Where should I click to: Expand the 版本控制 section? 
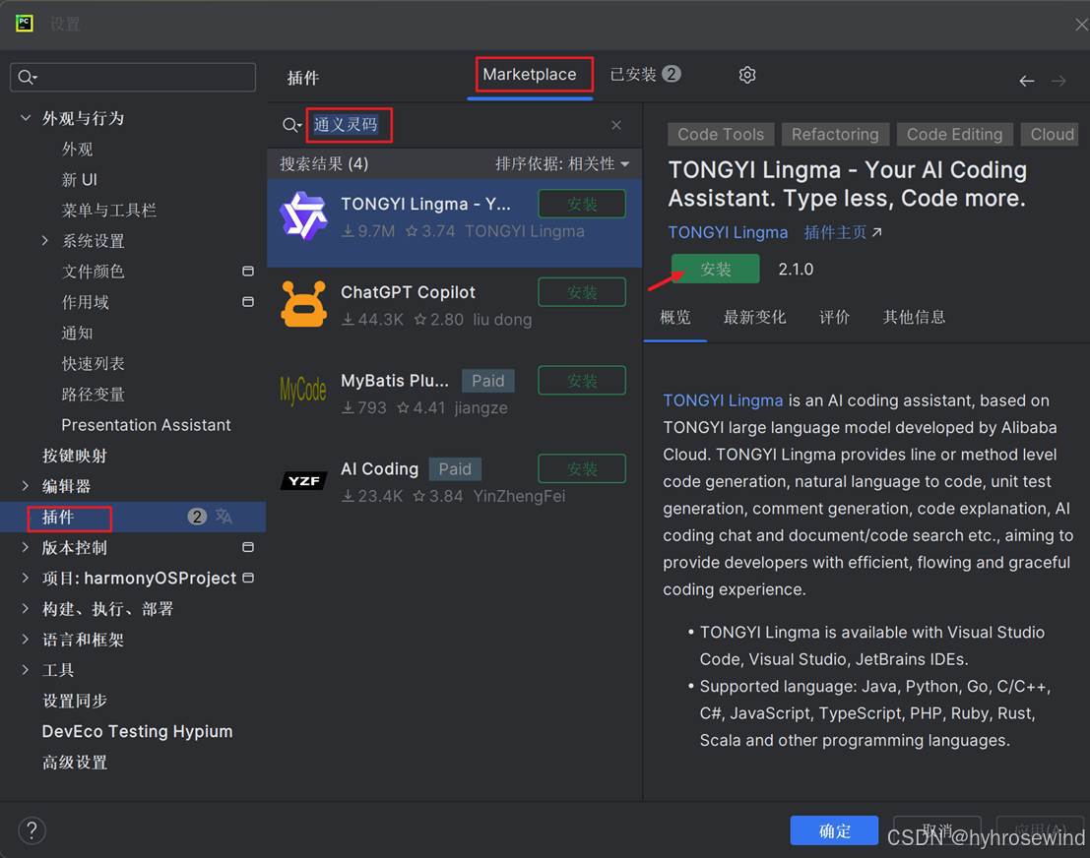pos(25,547)
